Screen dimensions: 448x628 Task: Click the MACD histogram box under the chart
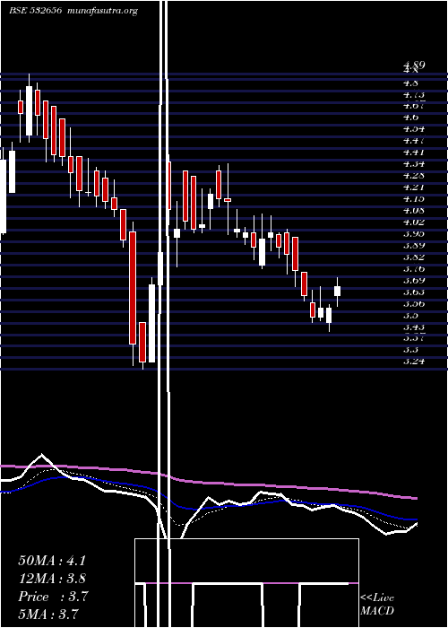point(246,583)
